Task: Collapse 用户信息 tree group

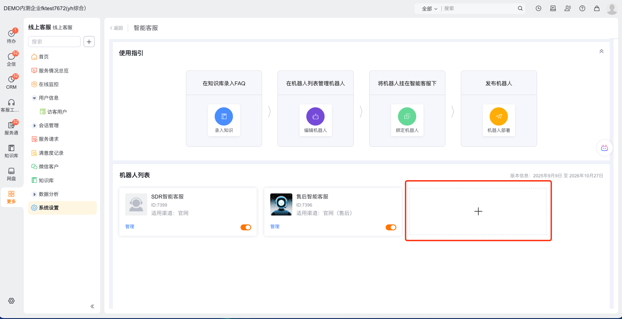Action: pos(34,98)
